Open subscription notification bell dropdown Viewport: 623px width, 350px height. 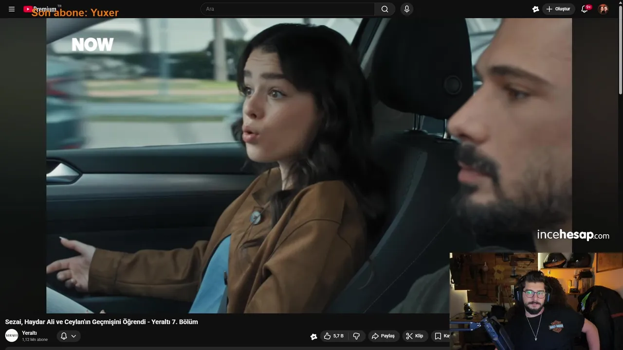click(x=68, y=336)
